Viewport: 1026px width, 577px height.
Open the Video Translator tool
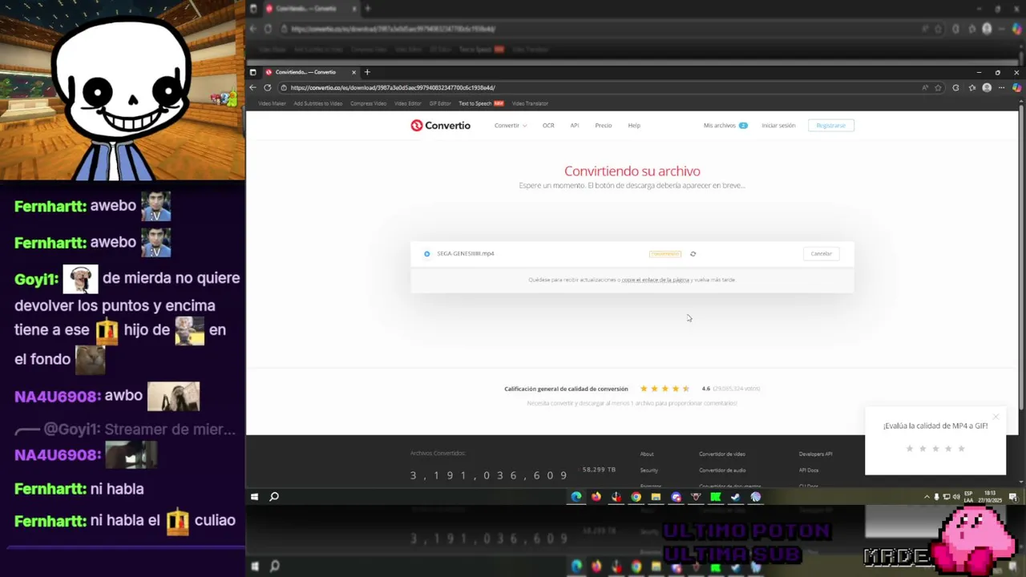pos(530,103)
